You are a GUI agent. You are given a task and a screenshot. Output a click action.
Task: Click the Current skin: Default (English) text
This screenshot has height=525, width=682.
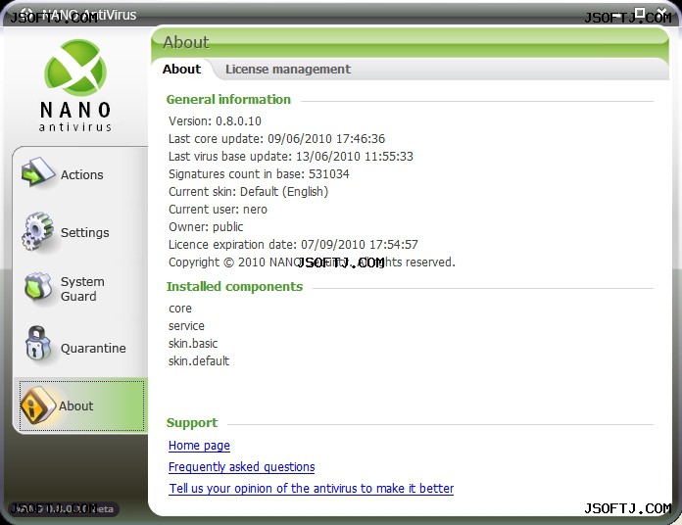point(248,192)
